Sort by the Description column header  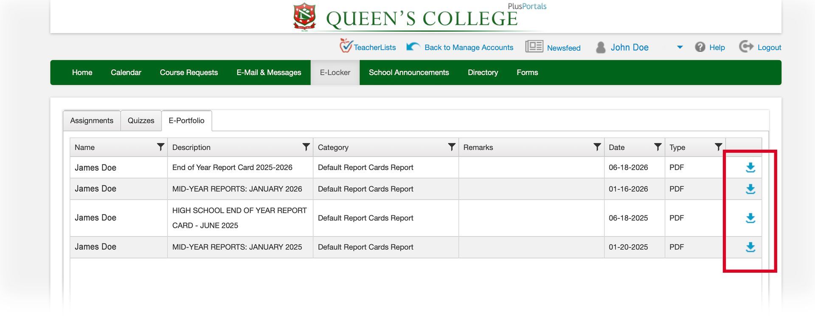point(191,147)
